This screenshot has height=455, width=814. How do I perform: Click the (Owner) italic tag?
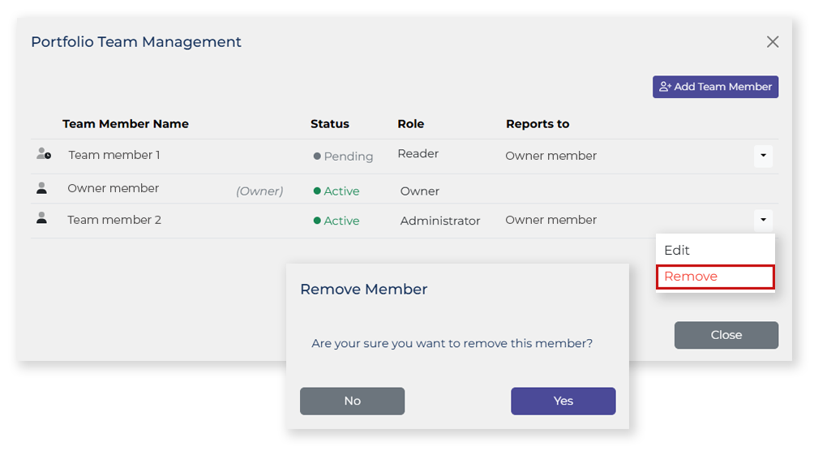point(259,191)
